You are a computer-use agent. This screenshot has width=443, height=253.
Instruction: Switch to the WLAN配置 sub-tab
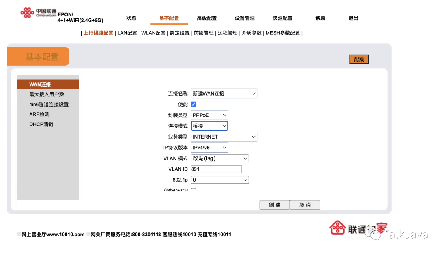(x=153, y=33)
